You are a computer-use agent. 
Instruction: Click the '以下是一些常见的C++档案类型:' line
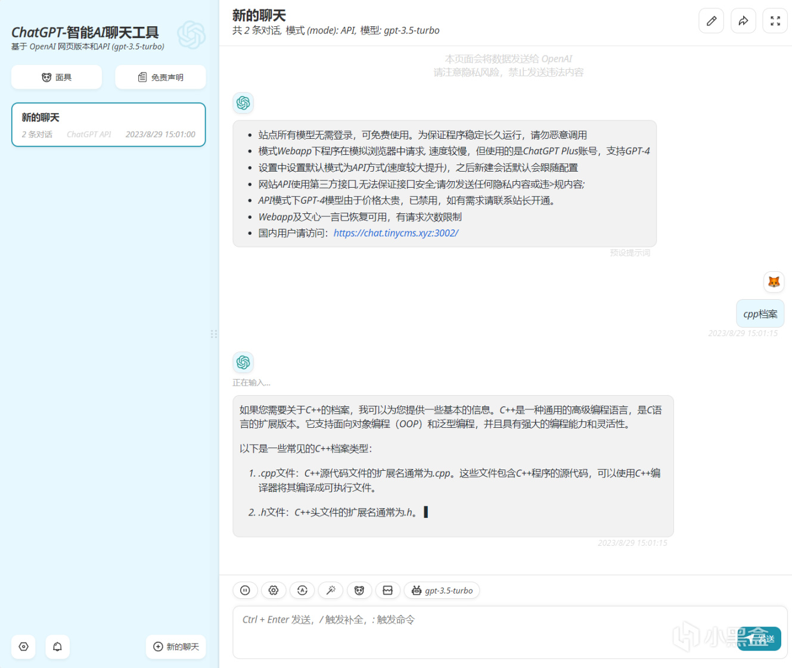click(306, 449)
